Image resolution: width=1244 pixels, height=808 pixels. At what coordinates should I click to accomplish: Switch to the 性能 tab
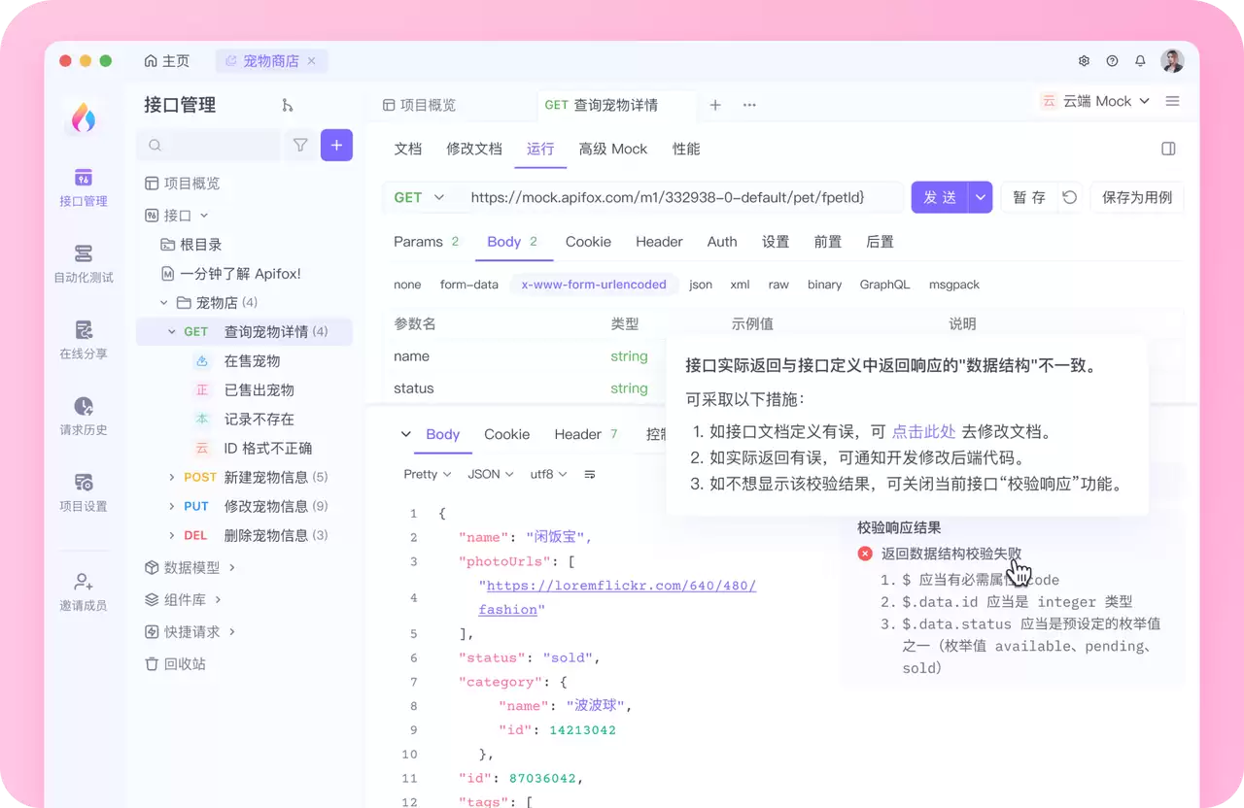[686, 149]
